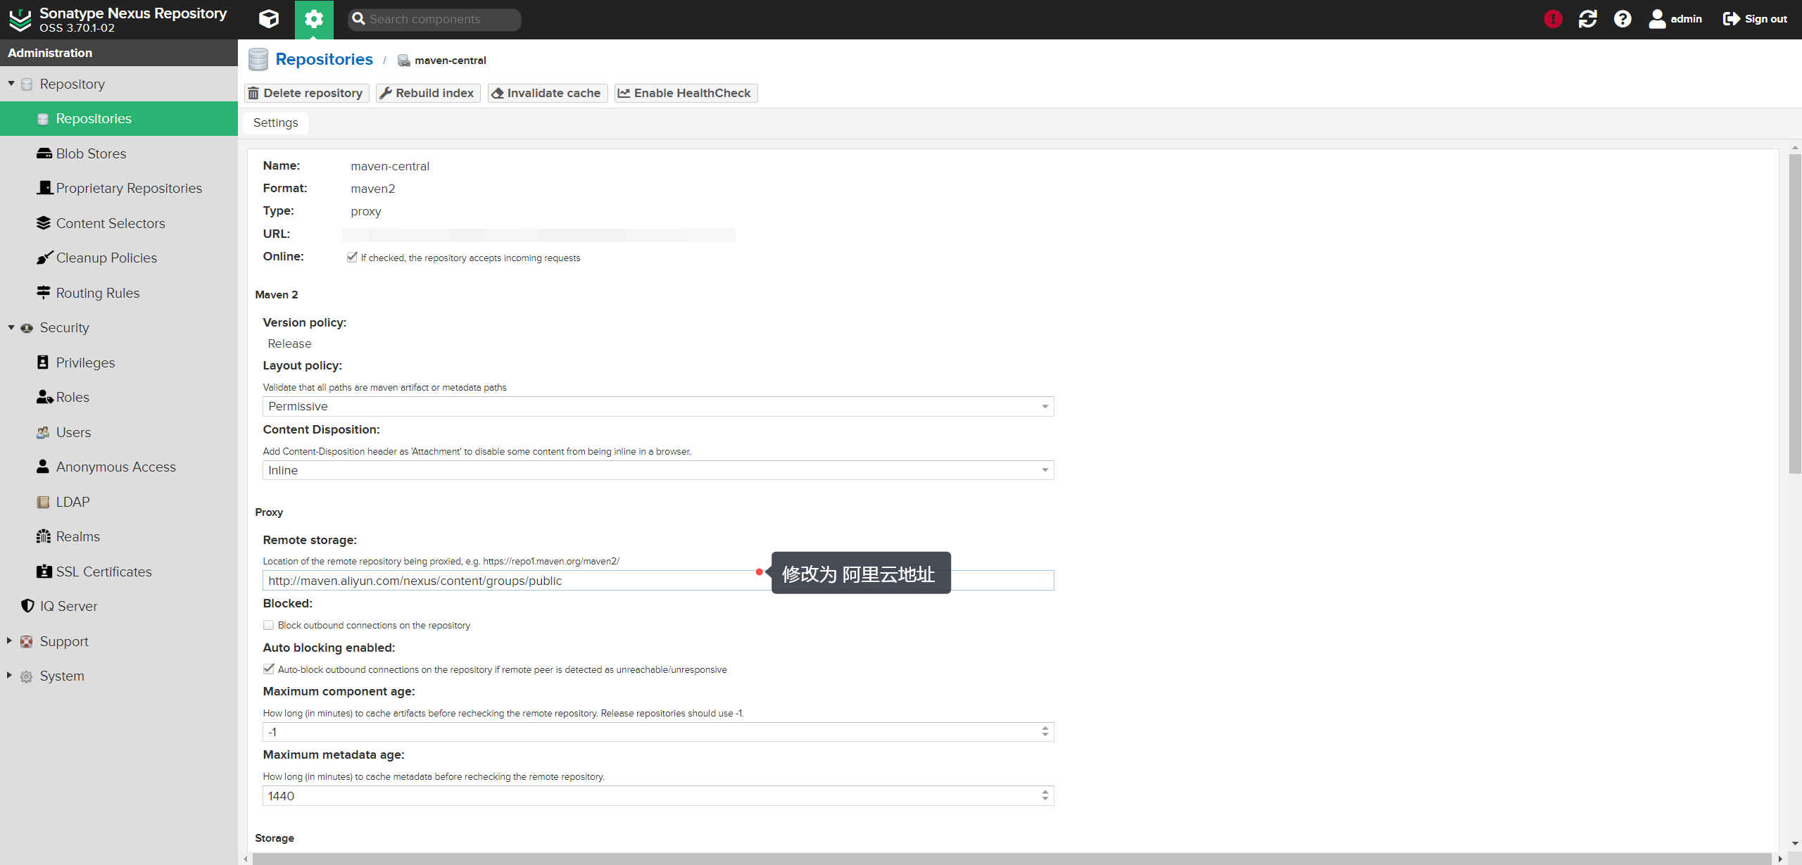Step the Maximum component age spinner up
This screenshot has height=865, width=1802.
tap(1045, 728)
